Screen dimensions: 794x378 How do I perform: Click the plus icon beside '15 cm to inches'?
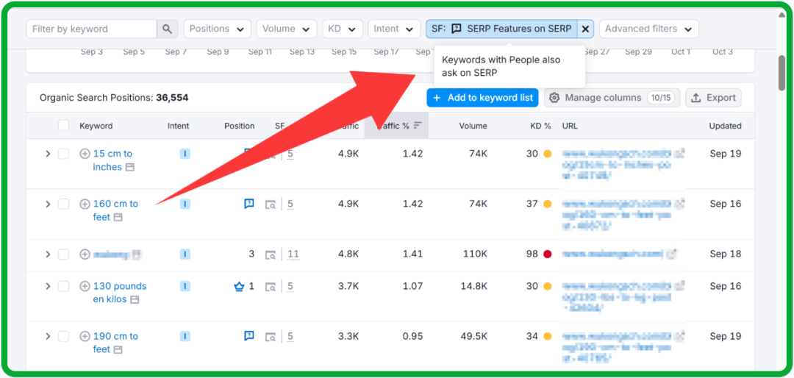[x=85, y=154]
